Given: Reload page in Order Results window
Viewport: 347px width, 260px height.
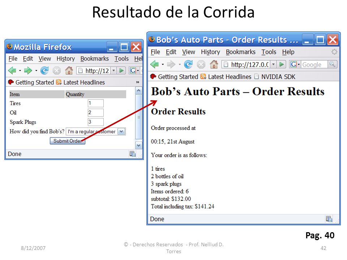Looking at the screenshot, I should pyautogui.click(x=188, y=65).
